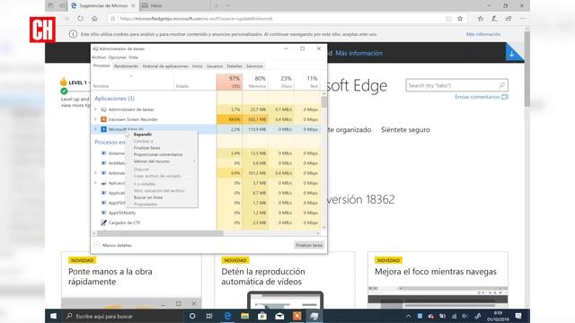Click Administrador de tareas process icon
The width and height of the screenshot is (575, 323).
(x=104, y=109)
